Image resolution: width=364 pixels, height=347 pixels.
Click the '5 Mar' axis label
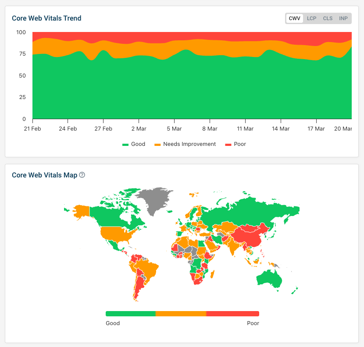[175, 129]
